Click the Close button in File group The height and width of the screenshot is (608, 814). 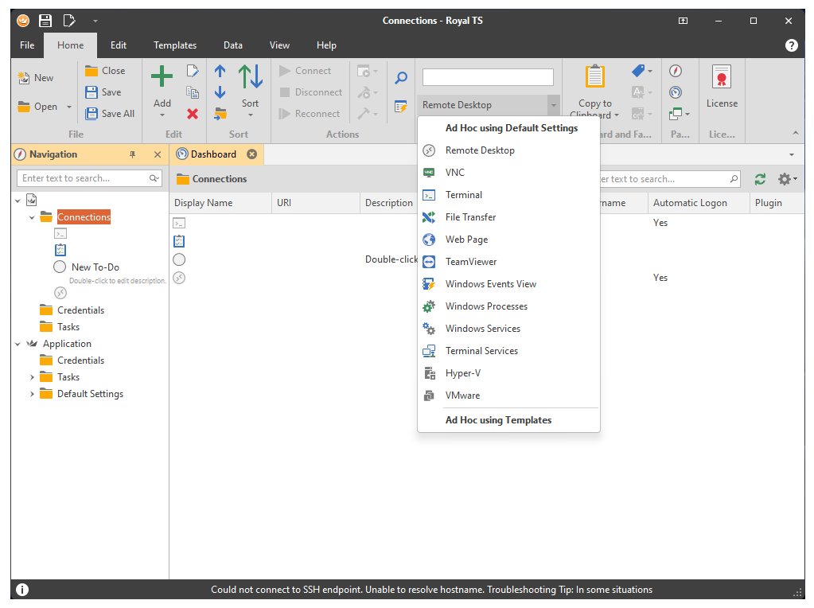point(105,71)
